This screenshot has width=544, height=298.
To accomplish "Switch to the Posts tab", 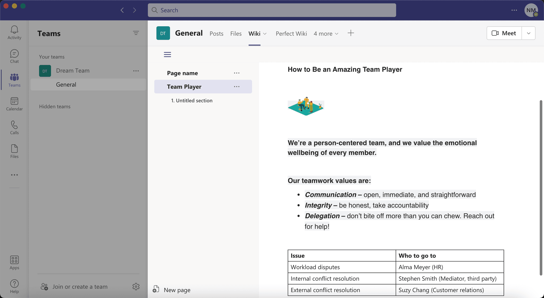I will click(x=216, y=33).
